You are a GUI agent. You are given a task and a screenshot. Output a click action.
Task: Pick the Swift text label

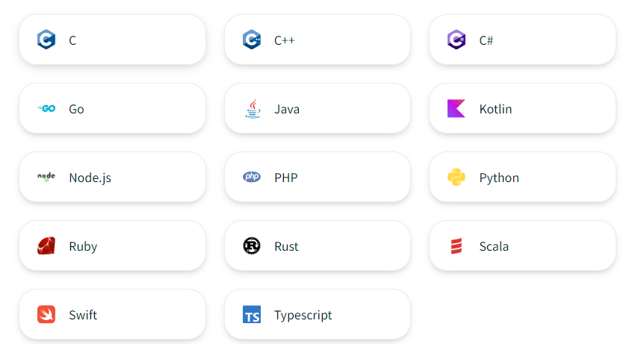83,315
